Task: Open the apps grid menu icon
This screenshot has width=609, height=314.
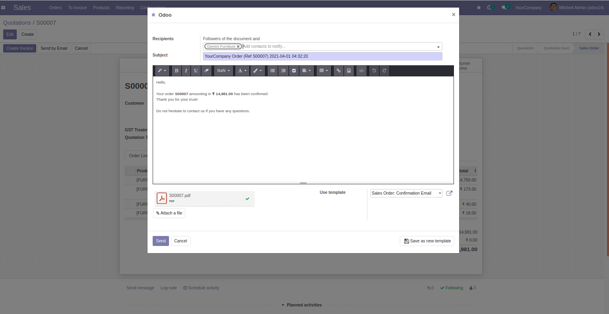Action: click(x=3, y=8)
